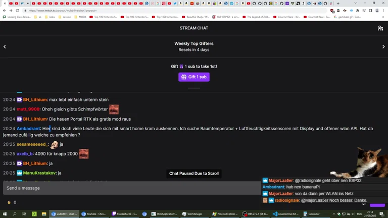Open the Task View taskbar icon
The image size is (388, 218).
click(x=24, y=214)
